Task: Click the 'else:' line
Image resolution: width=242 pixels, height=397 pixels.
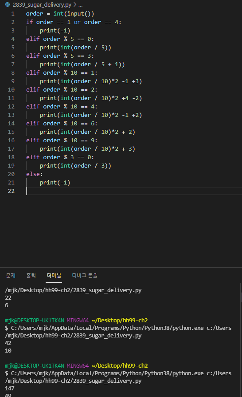Action: tap(35, 174)
